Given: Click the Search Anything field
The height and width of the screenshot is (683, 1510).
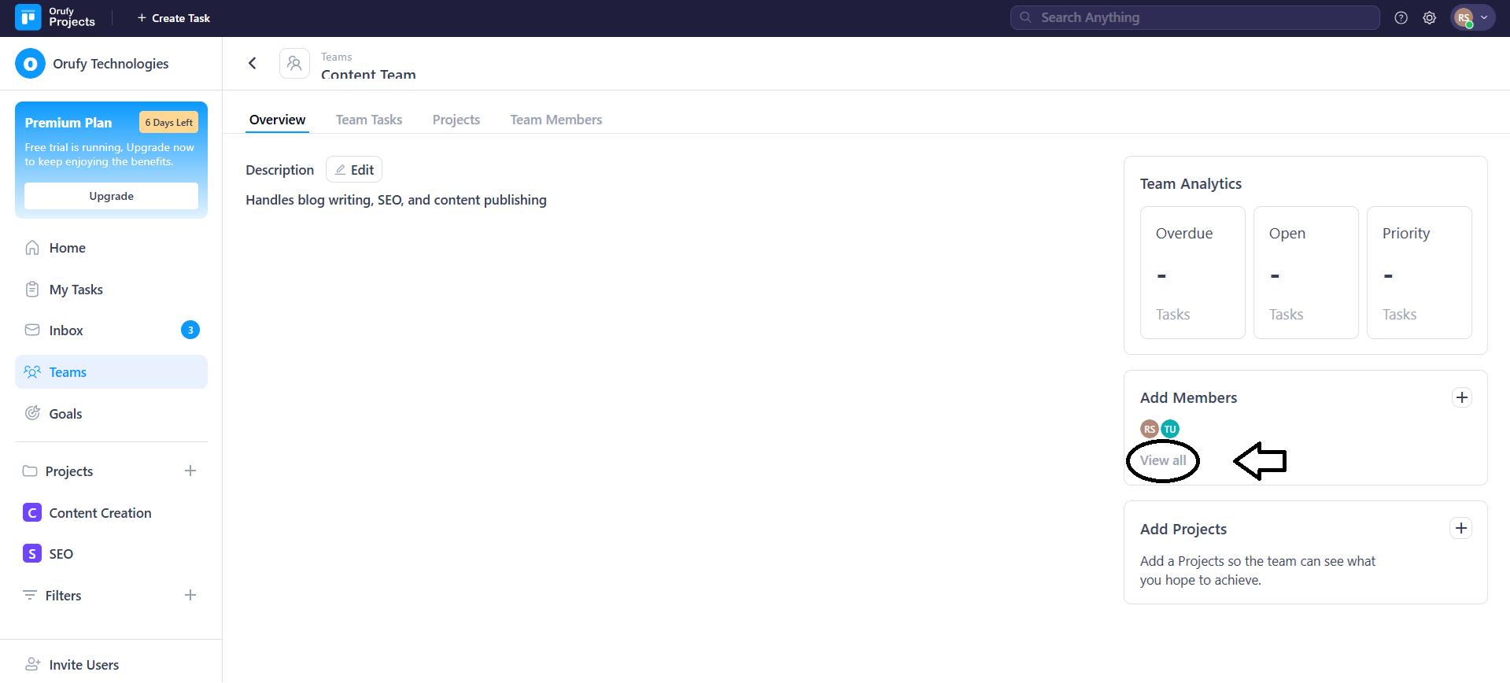Looking at the screenshot, I should [x=1194, y=17].
